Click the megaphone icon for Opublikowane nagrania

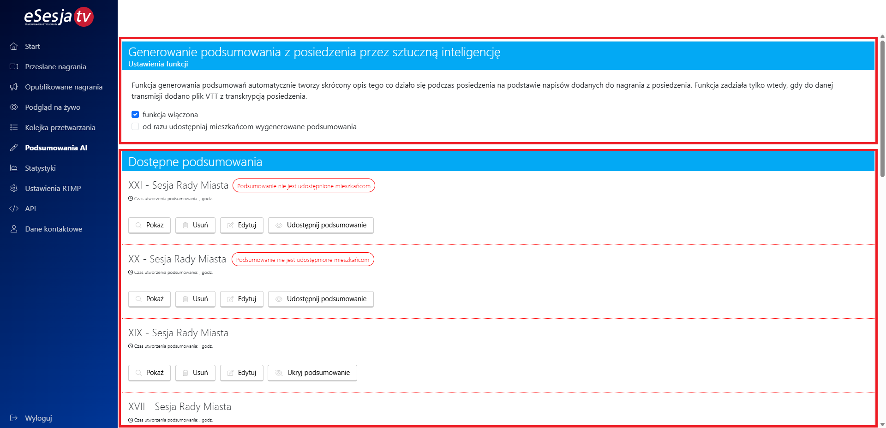click(x=14, y=87)
